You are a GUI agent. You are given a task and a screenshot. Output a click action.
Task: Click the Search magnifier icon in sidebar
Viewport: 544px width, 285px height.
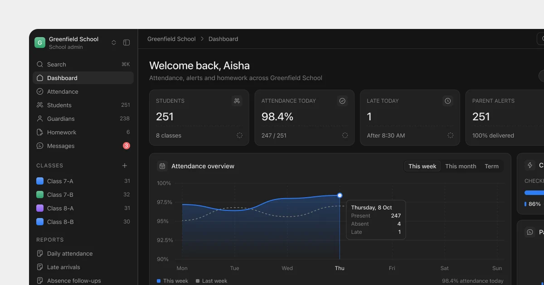coord(40,64)
